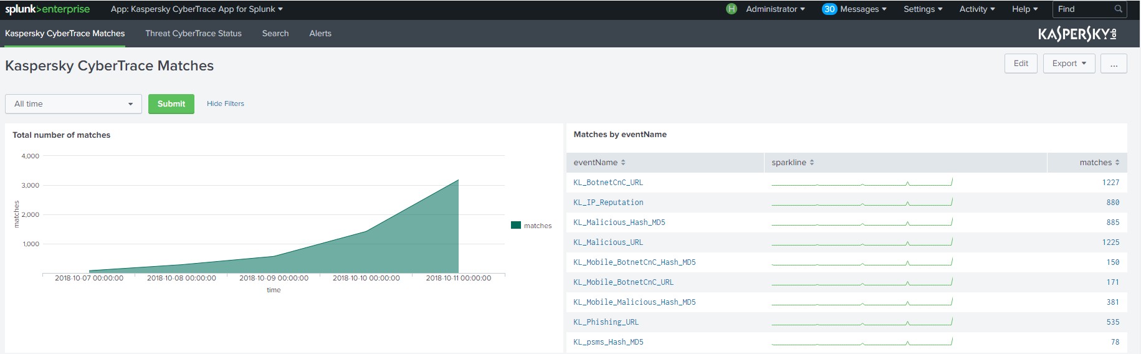This screenshot has height=354, width=1141.
Task: Click the 30 messages count badge
Action: (x=829, y=9)
